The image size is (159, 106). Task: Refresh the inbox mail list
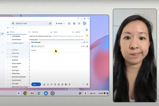13,28
